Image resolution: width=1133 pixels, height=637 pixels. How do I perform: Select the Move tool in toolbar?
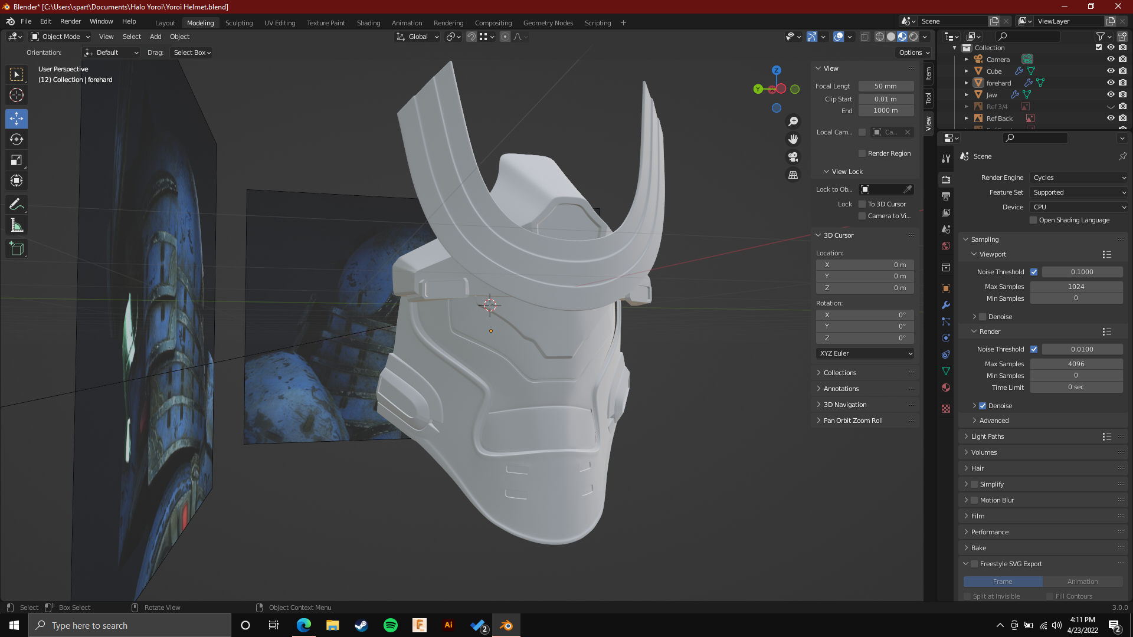coord(17,119)
